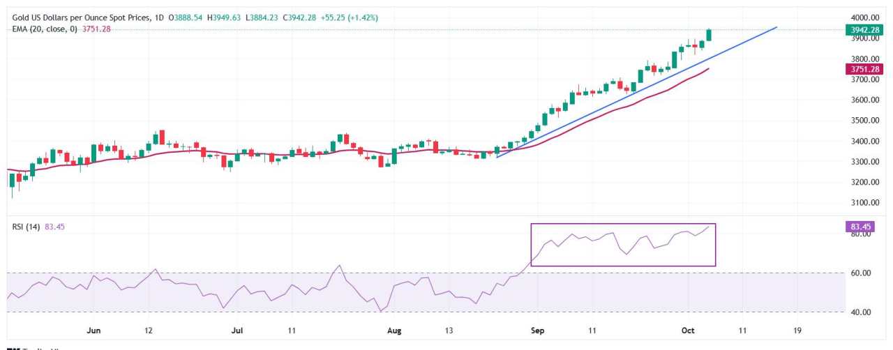The height and width of the screenshot is (350, 893).
Task: Click the RSI (14) indicator label
Action: point(27,227)
